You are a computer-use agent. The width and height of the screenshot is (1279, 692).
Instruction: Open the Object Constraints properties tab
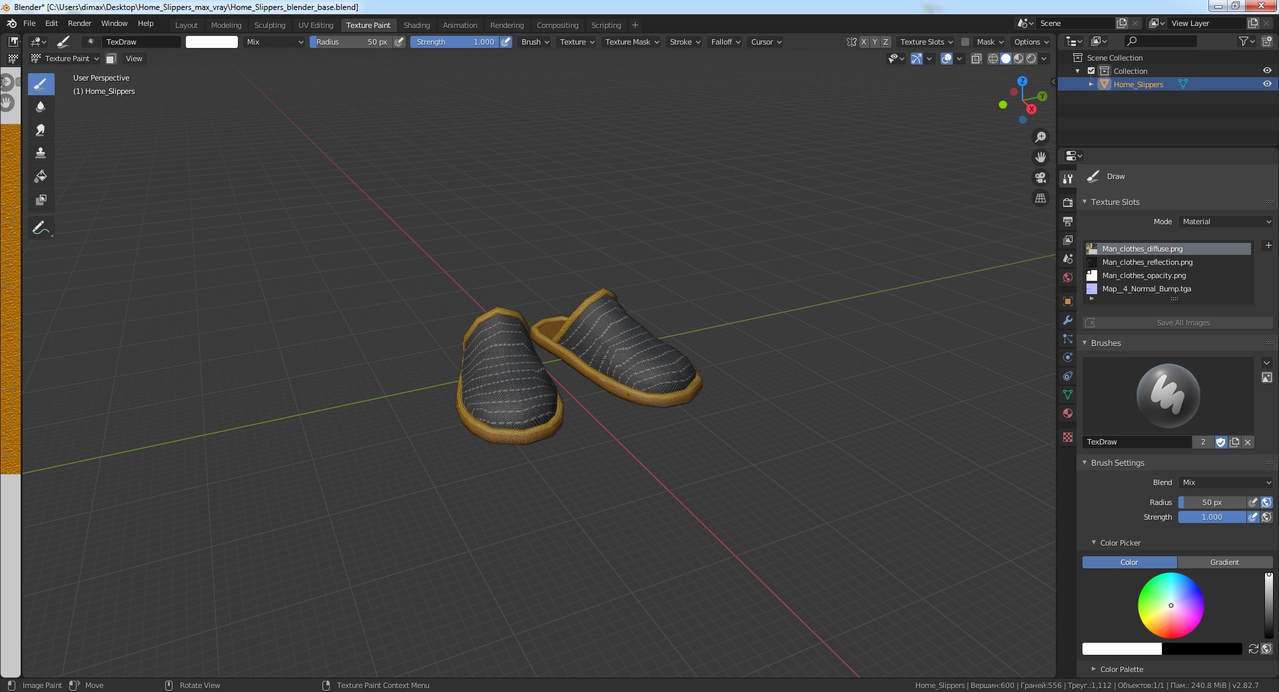[1068, 376]
